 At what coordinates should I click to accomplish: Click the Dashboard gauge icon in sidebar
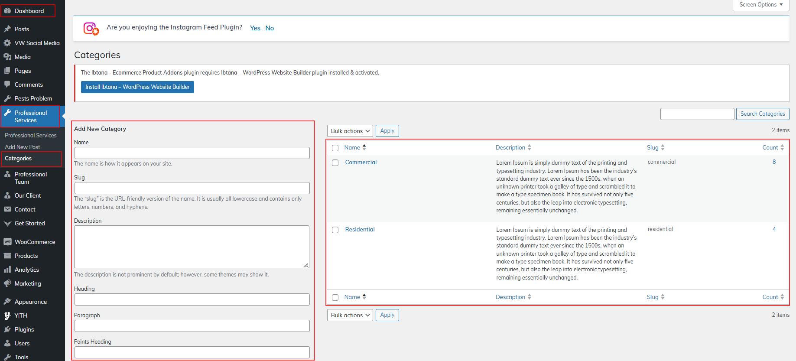tap(7, 11)
